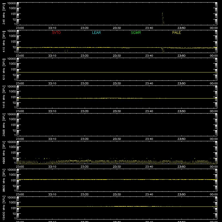
Task: Click the 1000 tick label on the 410 MHz axis
Action: point(12,36)
